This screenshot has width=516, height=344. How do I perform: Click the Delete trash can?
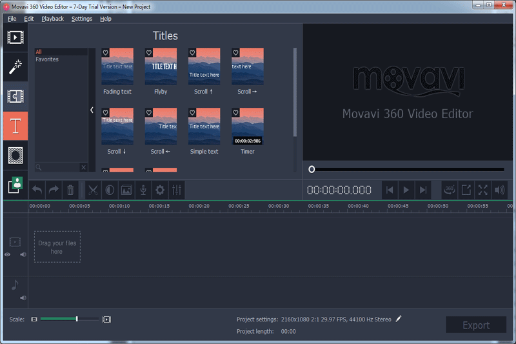(70, 190)
